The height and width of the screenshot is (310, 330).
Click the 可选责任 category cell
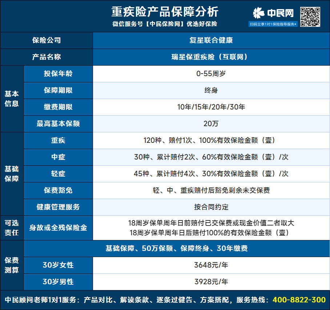[12, 228]
